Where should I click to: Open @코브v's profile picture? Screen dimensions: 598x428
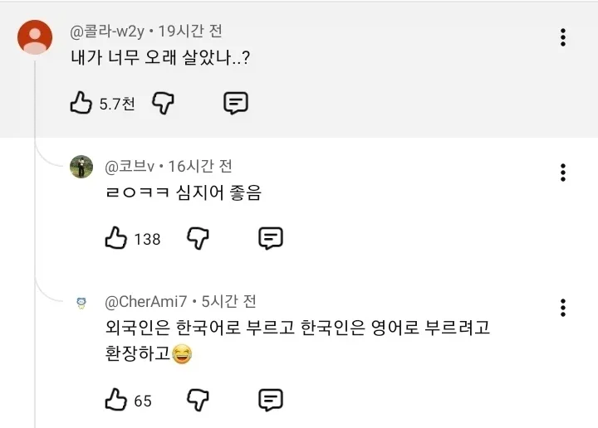81,167
